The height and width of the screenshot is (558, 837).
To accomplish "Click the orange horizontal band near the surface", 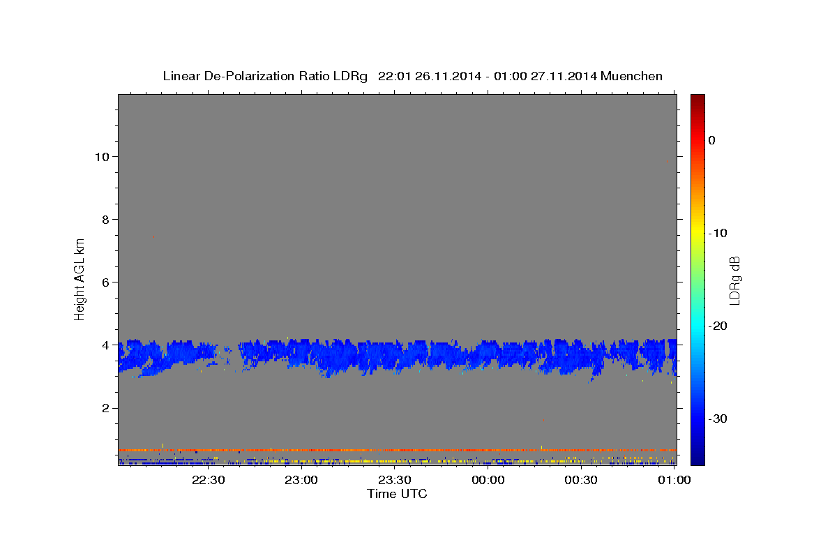I will tap(398, 450).
